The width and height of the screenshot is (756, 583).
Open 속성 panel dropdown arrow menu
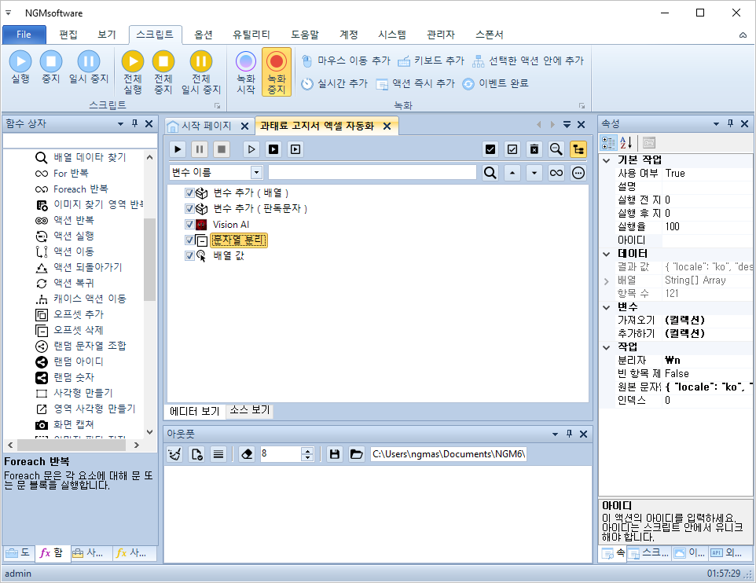click(716, 124)
